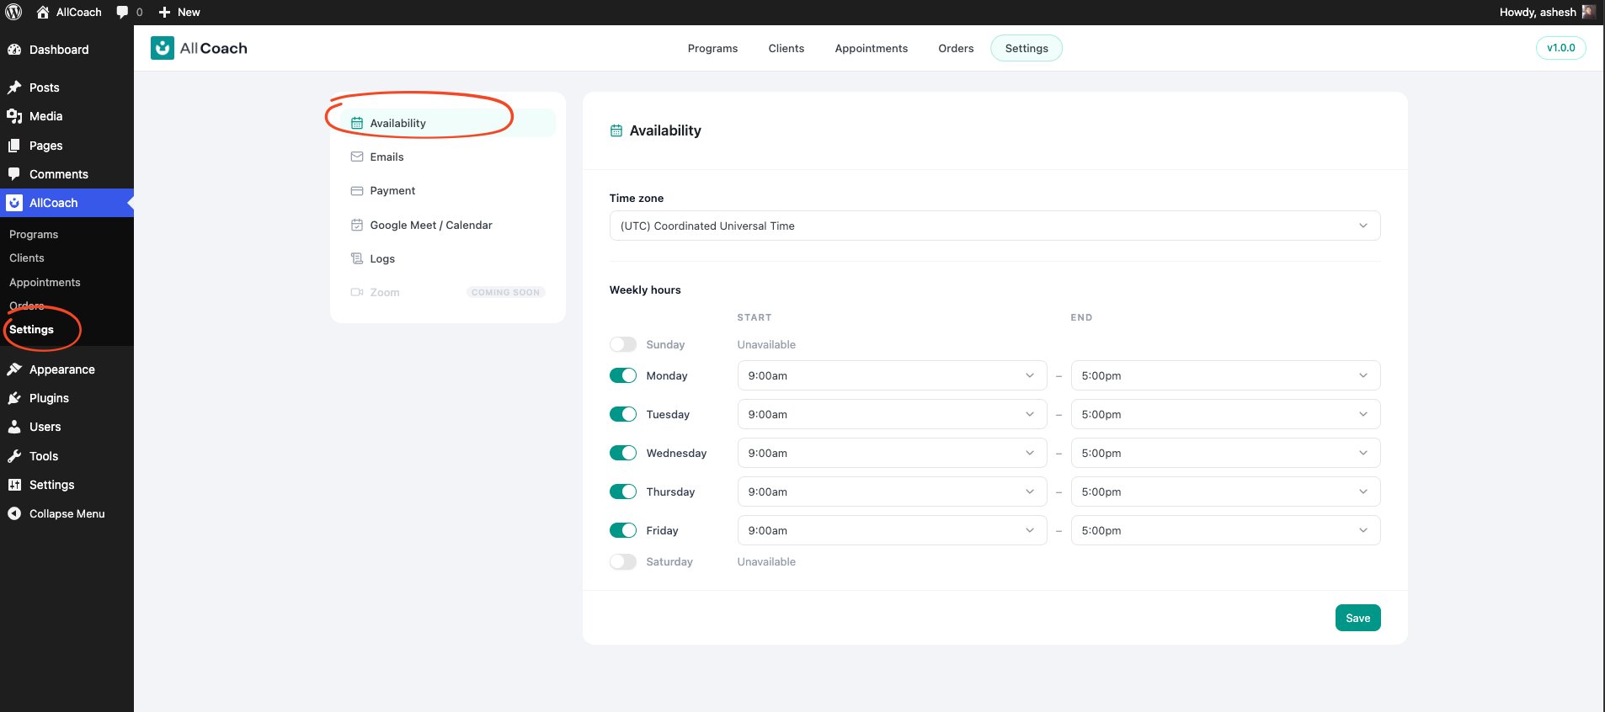
Task: Enable the Sunday availability toggle
Action: point(623,344)
